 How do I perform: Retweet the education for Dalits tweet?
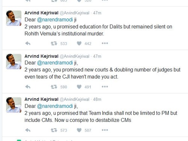pos(54,44)
